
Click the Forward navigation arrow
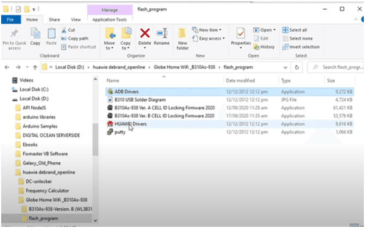tap(18, 67)
